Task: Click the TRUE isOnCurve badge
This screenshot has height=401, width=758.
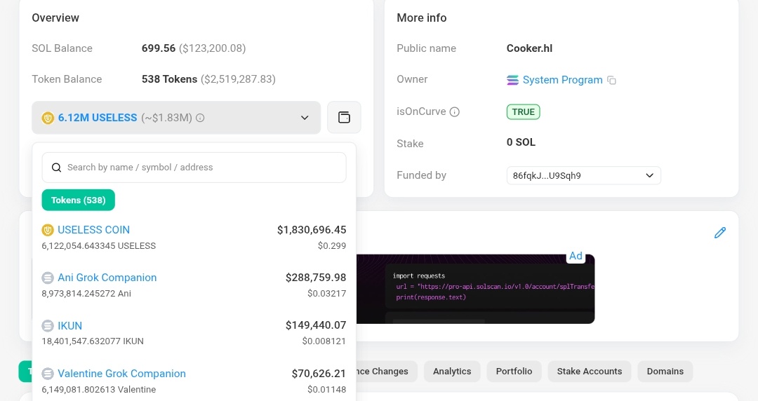Action: click(x=523, y=112)
